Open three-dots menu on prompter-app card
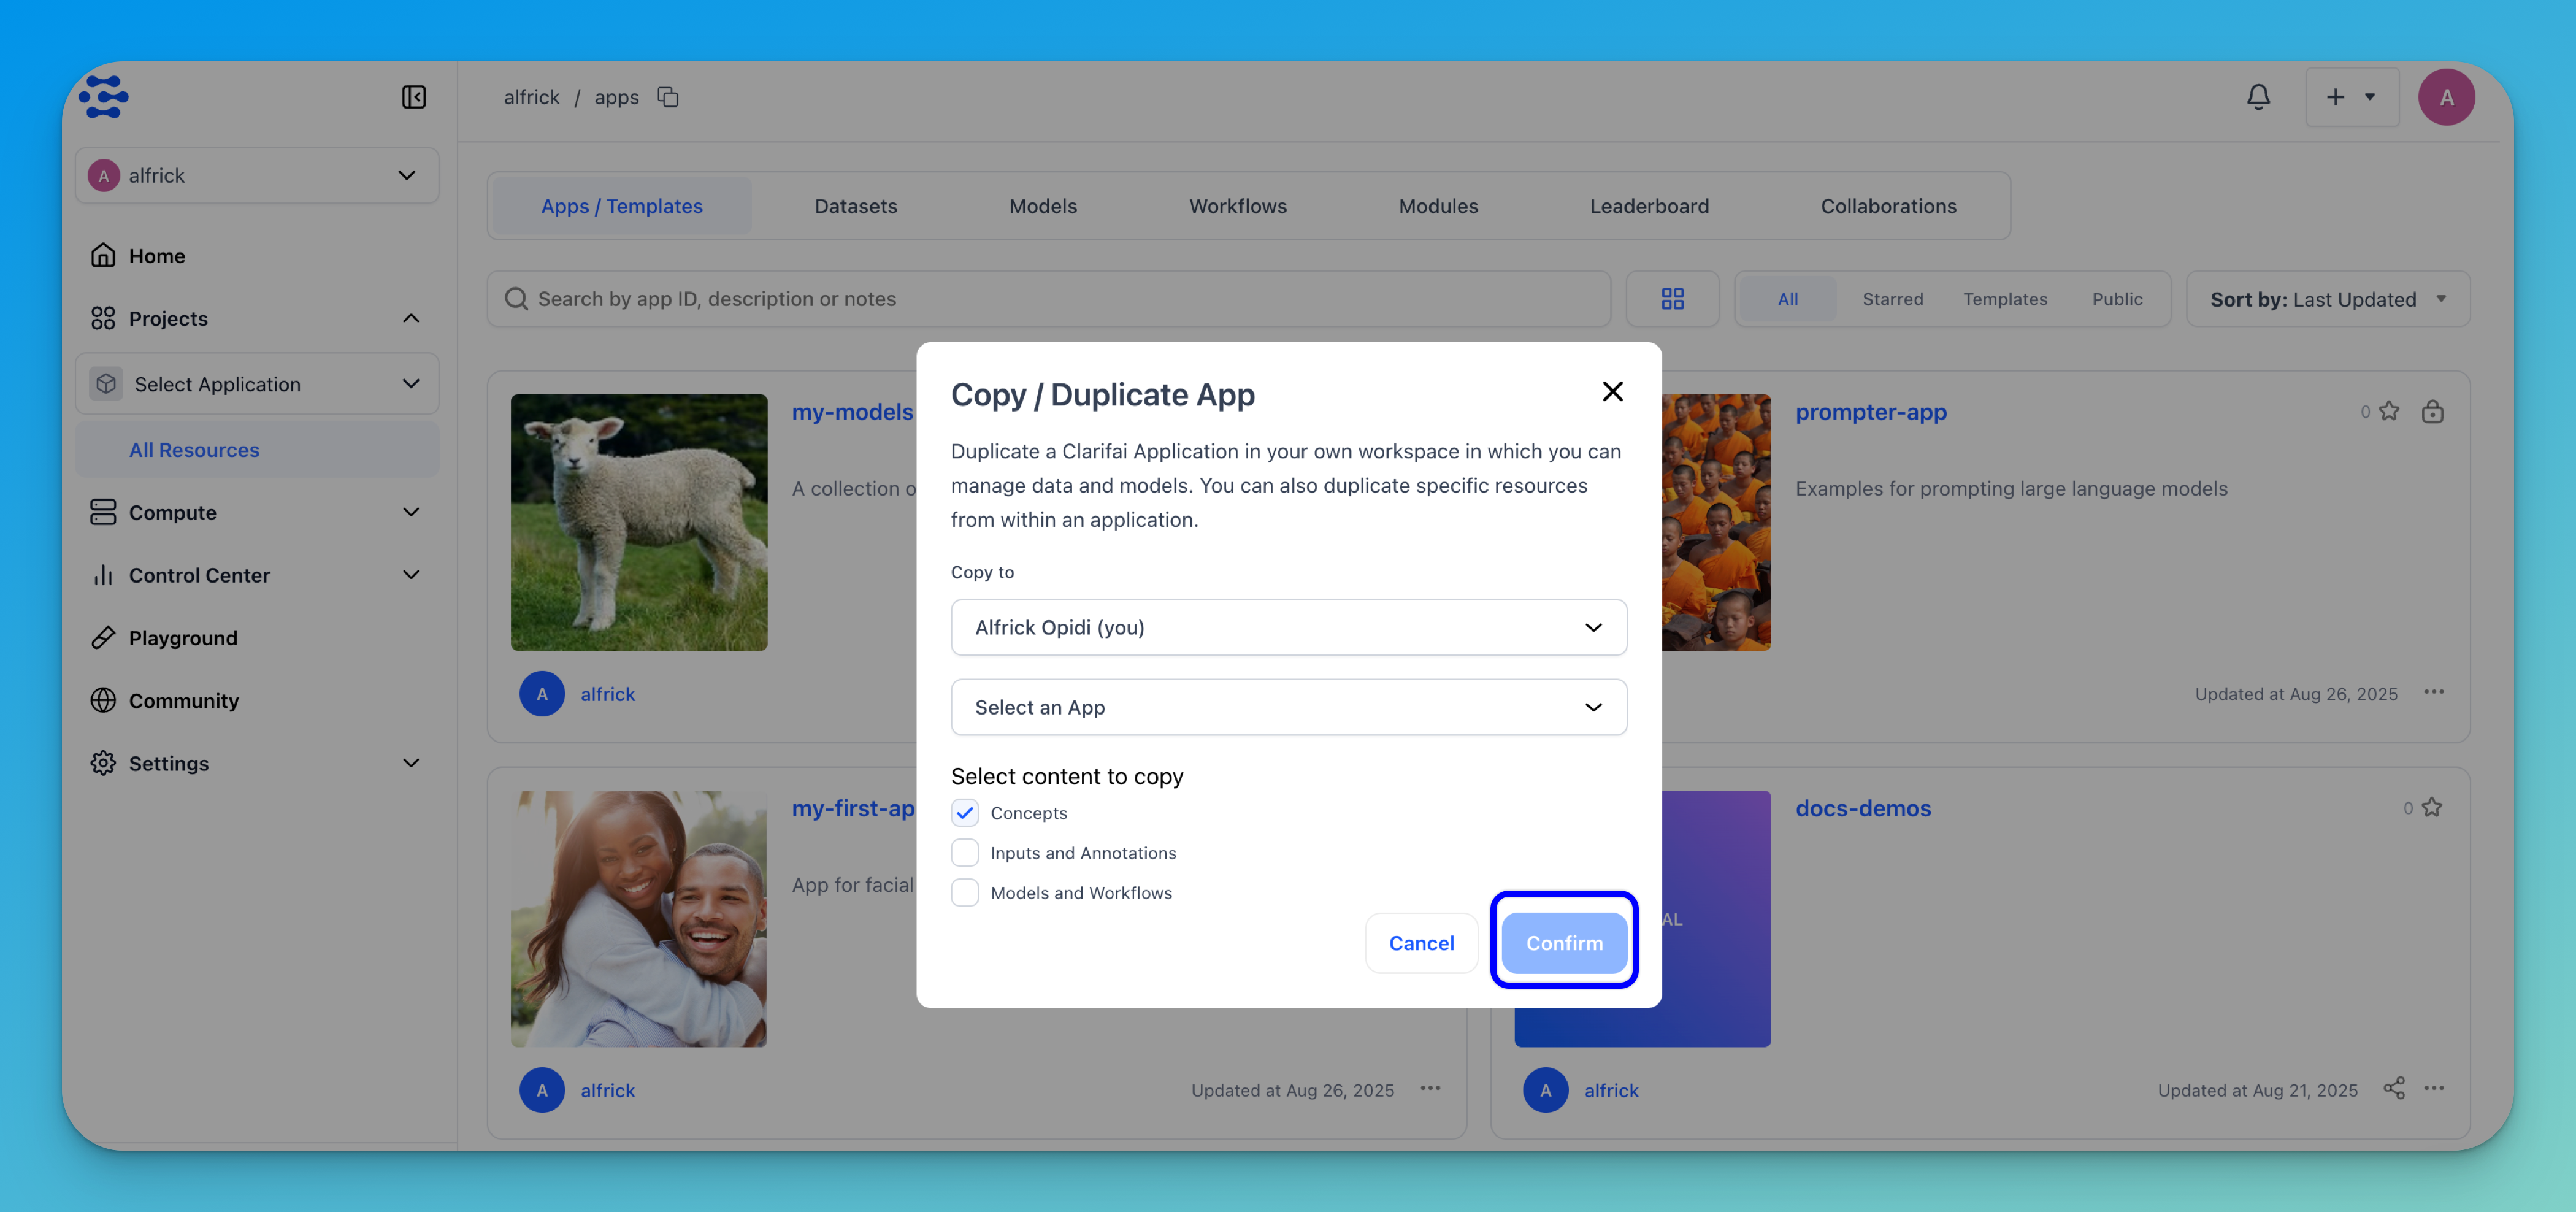The image size is (2576, 1212). click(2434, 692)
